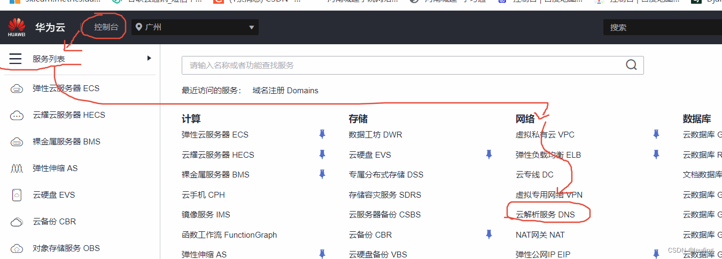Open 云解析服务 DNS
Image resolution: width=722 pixels, height=259 pixels.
click(545, 215)
